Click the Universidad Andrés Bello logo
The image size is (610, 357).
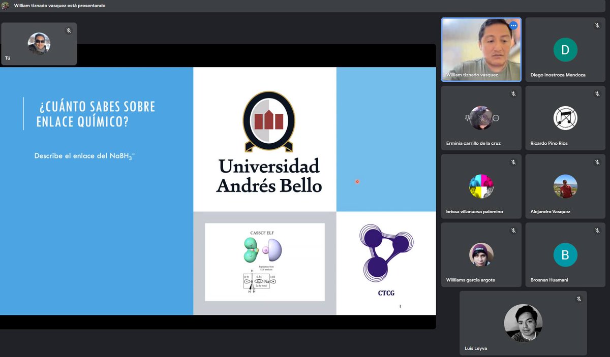pos(268,142)
